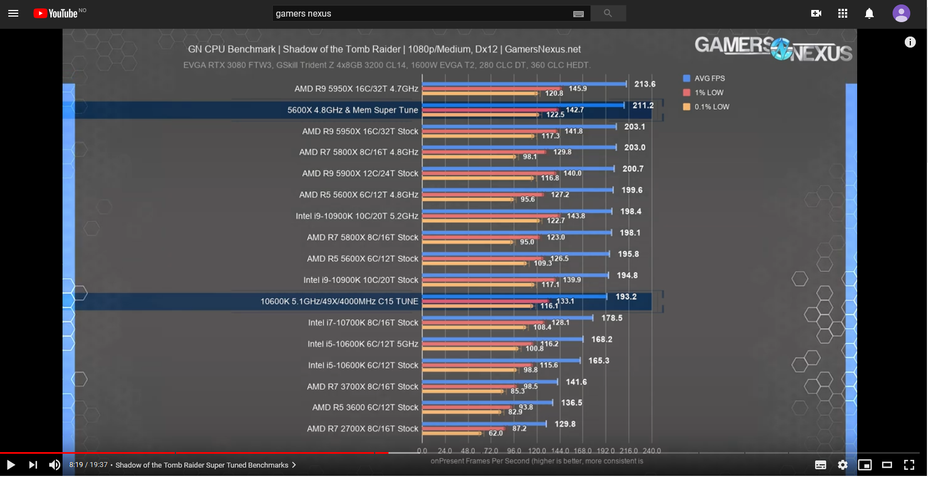This screenshot has width=928, height=477.
Task: Click the magnifier search button
Action: pyautogui.click(x=608, y=13)
